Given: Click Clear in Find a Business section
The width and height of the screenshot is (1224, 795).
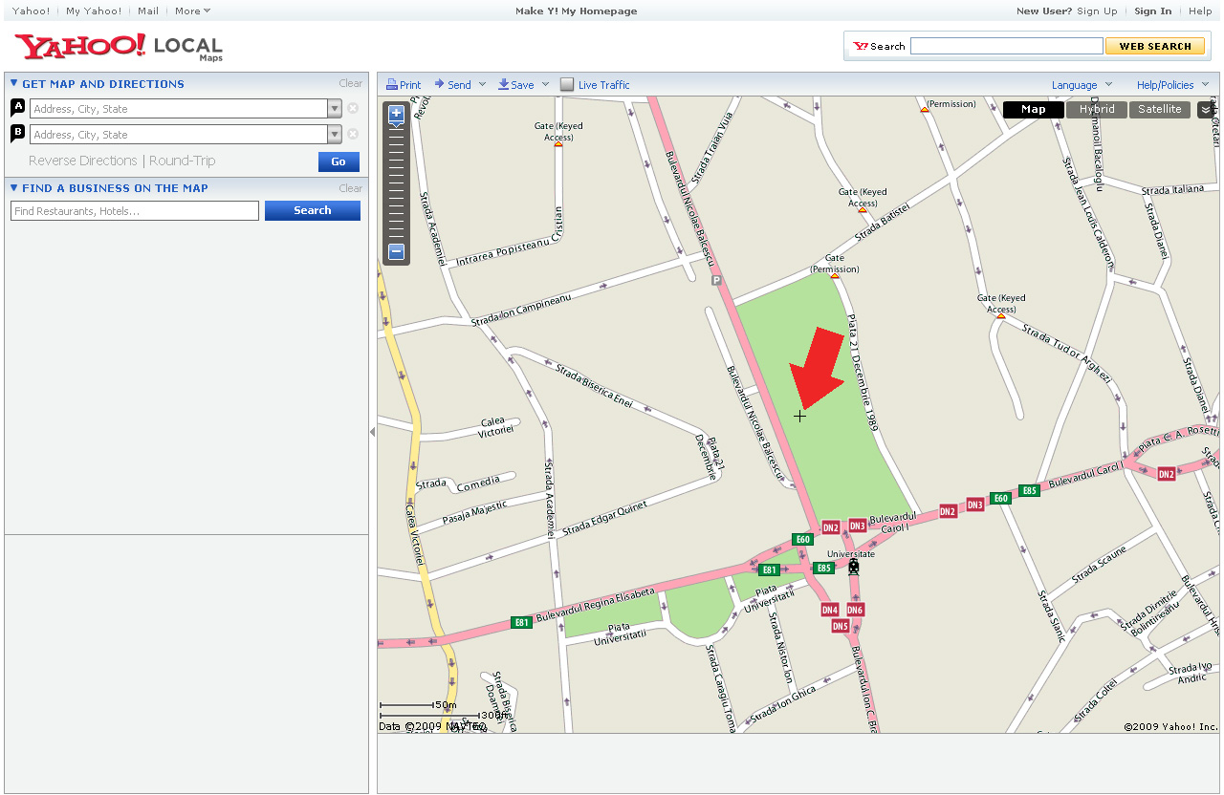Looking at the screenshot, I should (x=351, y=188).
